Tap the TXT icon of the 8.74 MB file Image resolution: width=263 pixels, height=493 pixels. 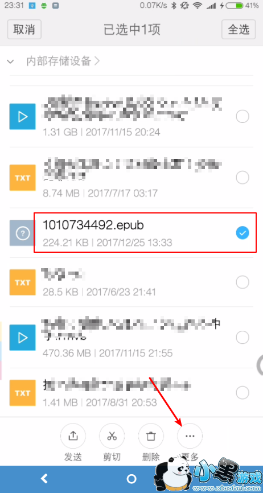(22, 178)
